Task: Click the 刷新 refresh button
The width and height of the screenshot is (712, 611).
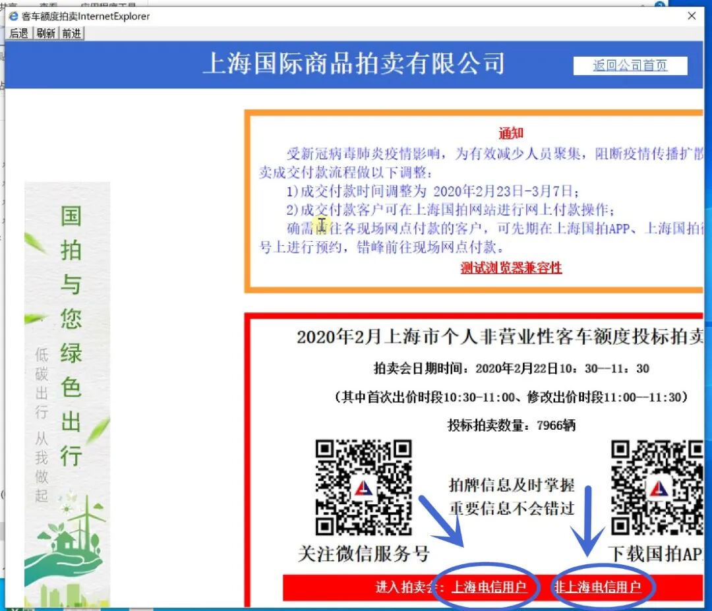Action: tap(46, 34)
